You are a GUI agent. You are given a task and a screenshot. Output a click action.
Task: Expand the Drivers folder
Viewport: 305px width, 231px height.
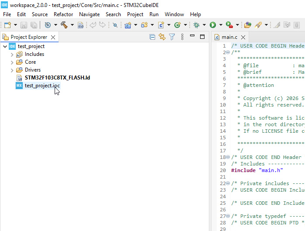pos(12,70)
